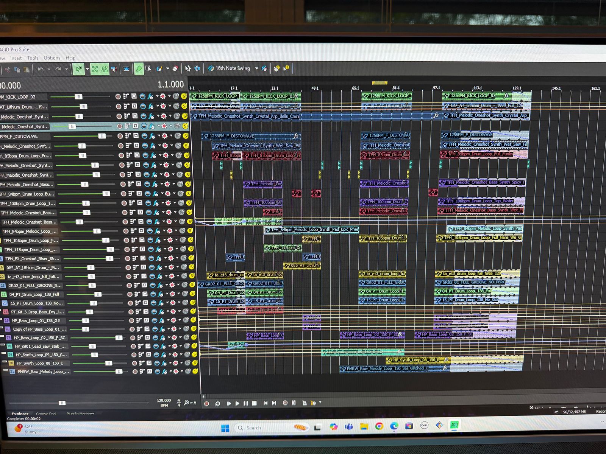Open the 16th Note Swing groove dropdown

click(256, 68)
